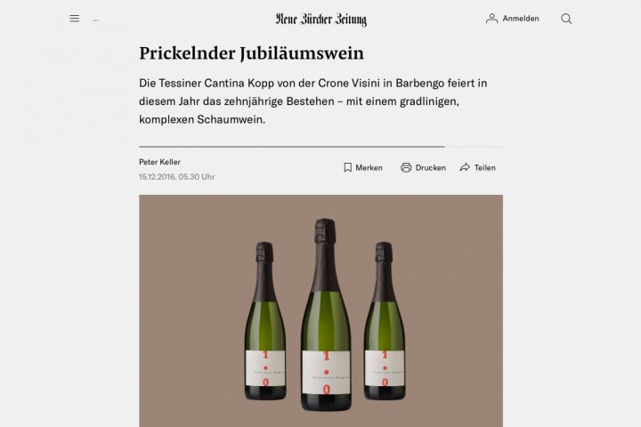Click the center large wine bottle image
The height and width of the screenshot is (427, 641).
(x=326, y=314)
